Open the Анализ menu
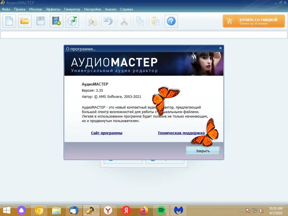Viewport: 288px width, 216px height. click(x=110, y=9)
